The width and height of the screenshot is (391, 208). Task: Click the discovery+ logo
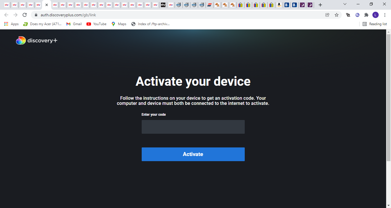tap(37, 41)
